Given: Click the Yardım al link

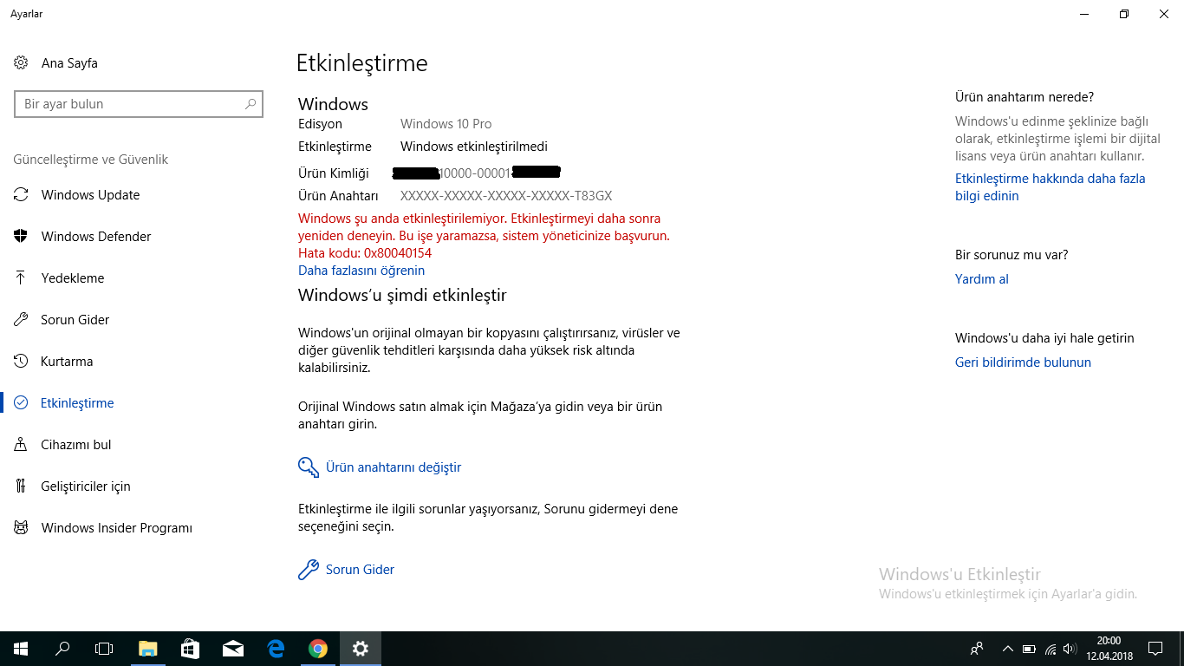Looking at the screenshot, I should [x=982, y=279].
